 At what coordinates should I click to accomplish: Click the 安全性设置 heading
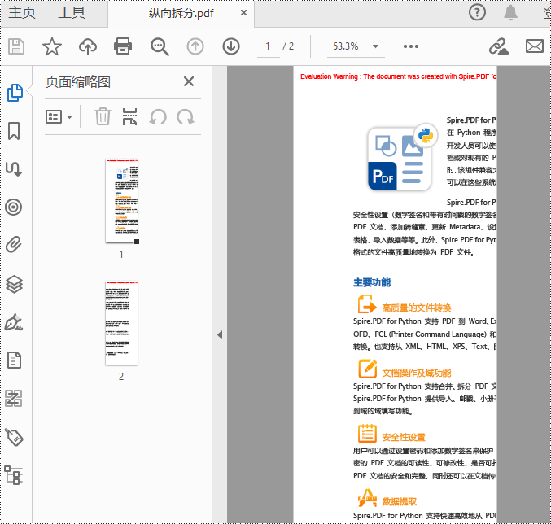(404, 437)
